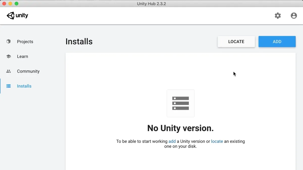Open settings via the gear icon

point(278,16)
